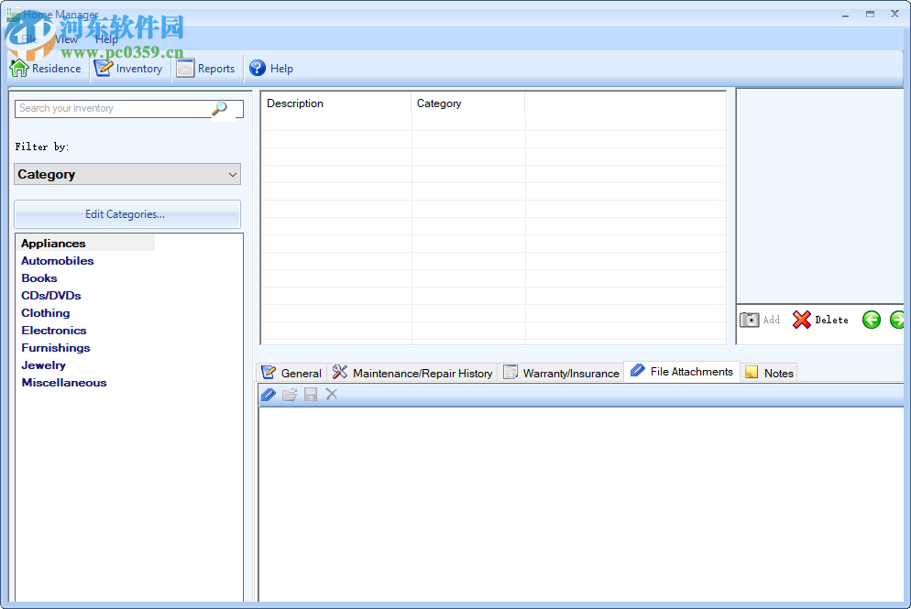Viewport: 911px width, 609px height.
Task: Click the delete attachment X icon
Action: 331,394
